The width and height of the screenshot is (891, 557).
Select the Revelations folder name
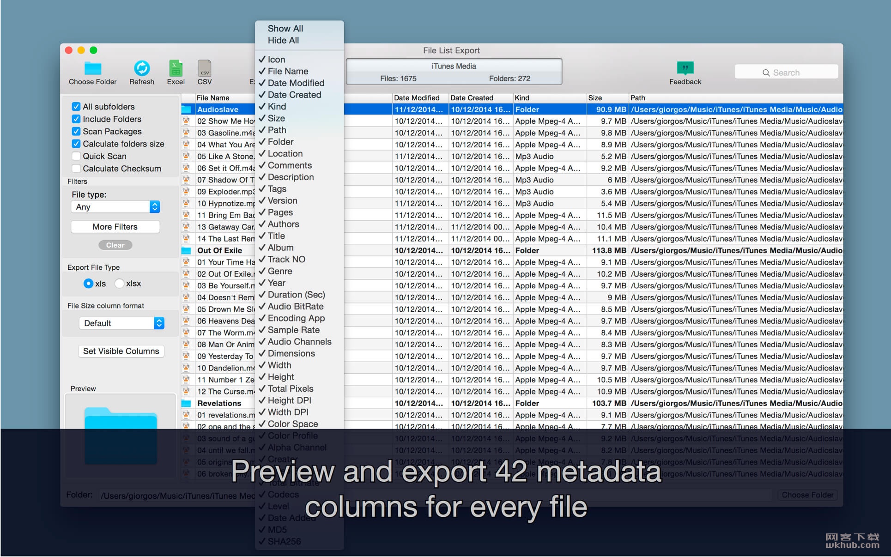point(219,403)
